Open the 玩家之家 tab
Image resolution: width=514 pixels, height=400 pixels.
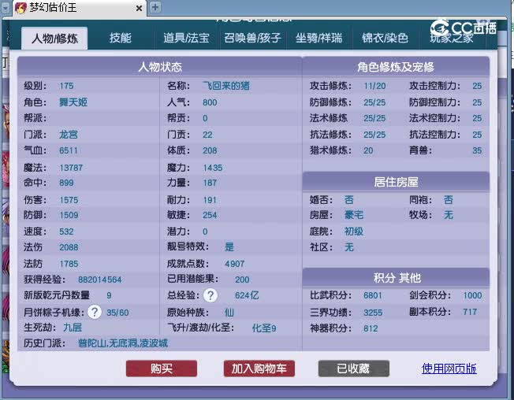452,38
